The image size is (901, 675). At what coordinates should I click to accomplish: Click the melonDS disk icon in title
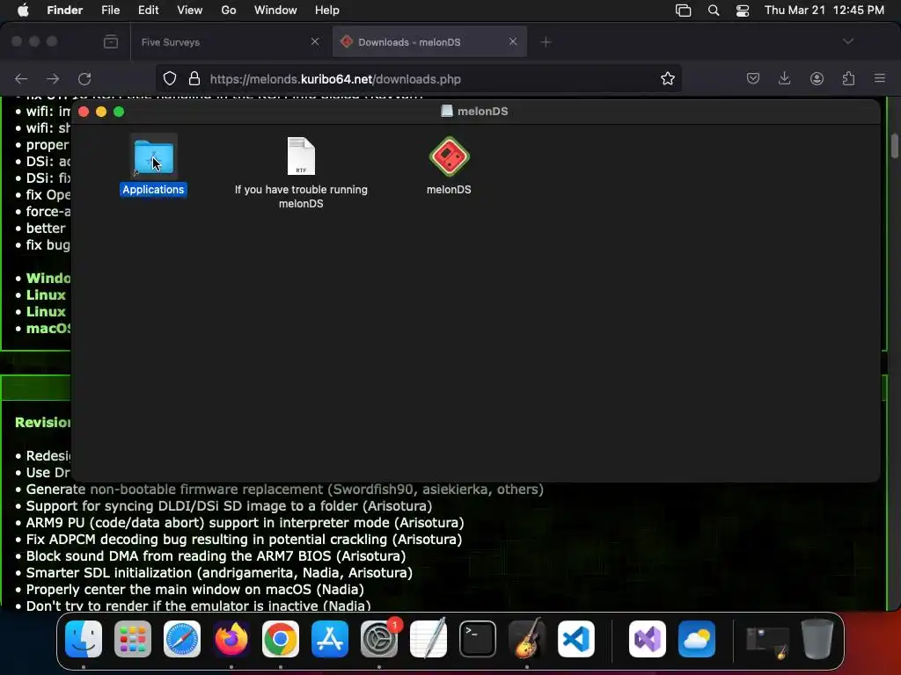coord(446,112)
